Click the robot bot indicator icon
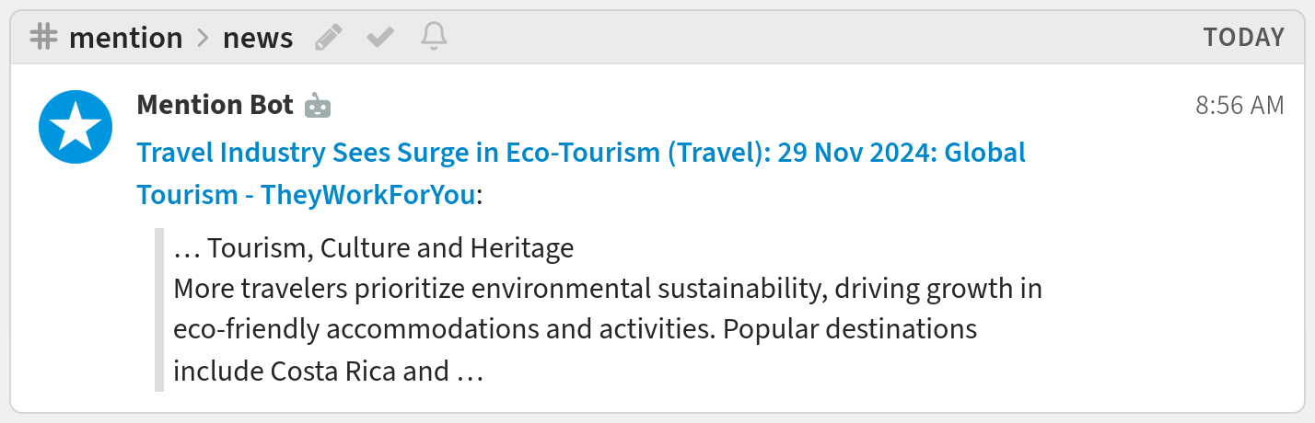Screen dimensions: 1315x423 [x=318, y=106]
